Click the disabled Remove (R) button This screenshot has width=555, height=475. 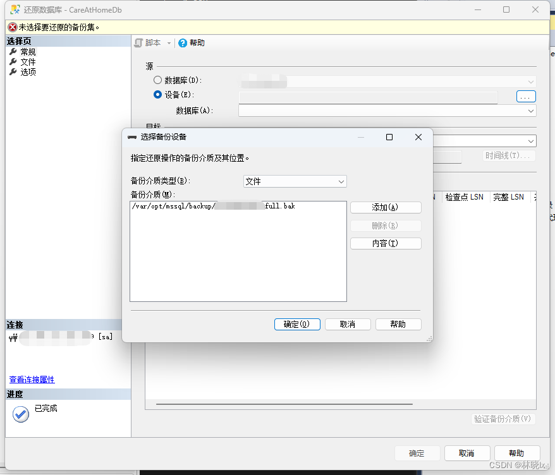tap(386, 225)
